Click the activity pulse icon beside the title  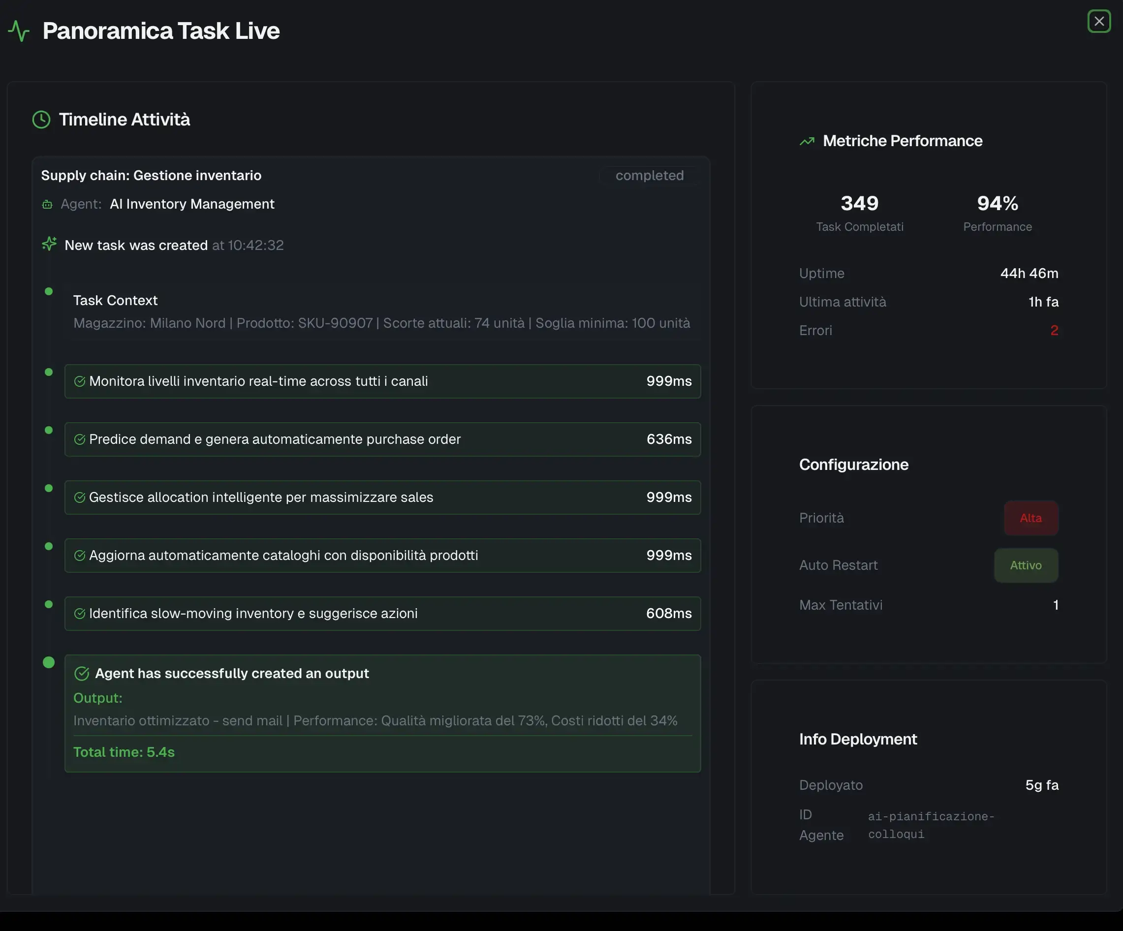click(19, 31)
